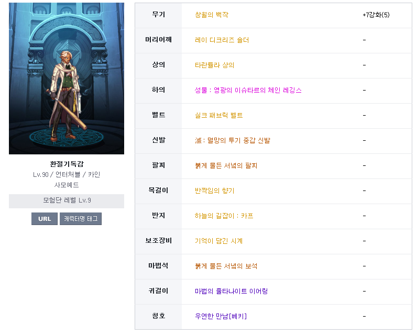Click belt item 실크 패브릭 벨트
Viewport: 417px width, 336px height.
tap(218, 115)
